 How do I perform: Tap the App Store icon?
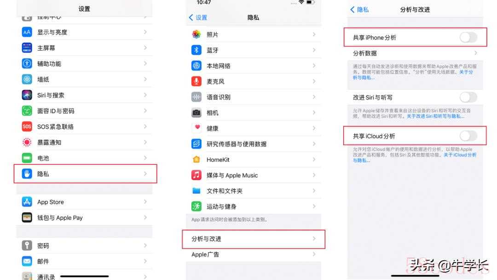point(27,202)
